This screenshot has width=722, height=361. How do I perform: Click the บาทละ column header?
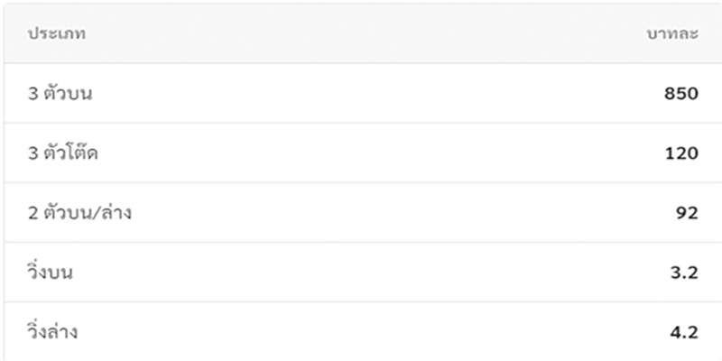[672, 34]
